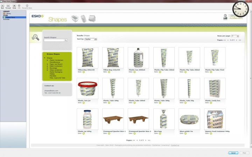Collapse the Shapes root category
252x157 pixels.
click(45, 58)
